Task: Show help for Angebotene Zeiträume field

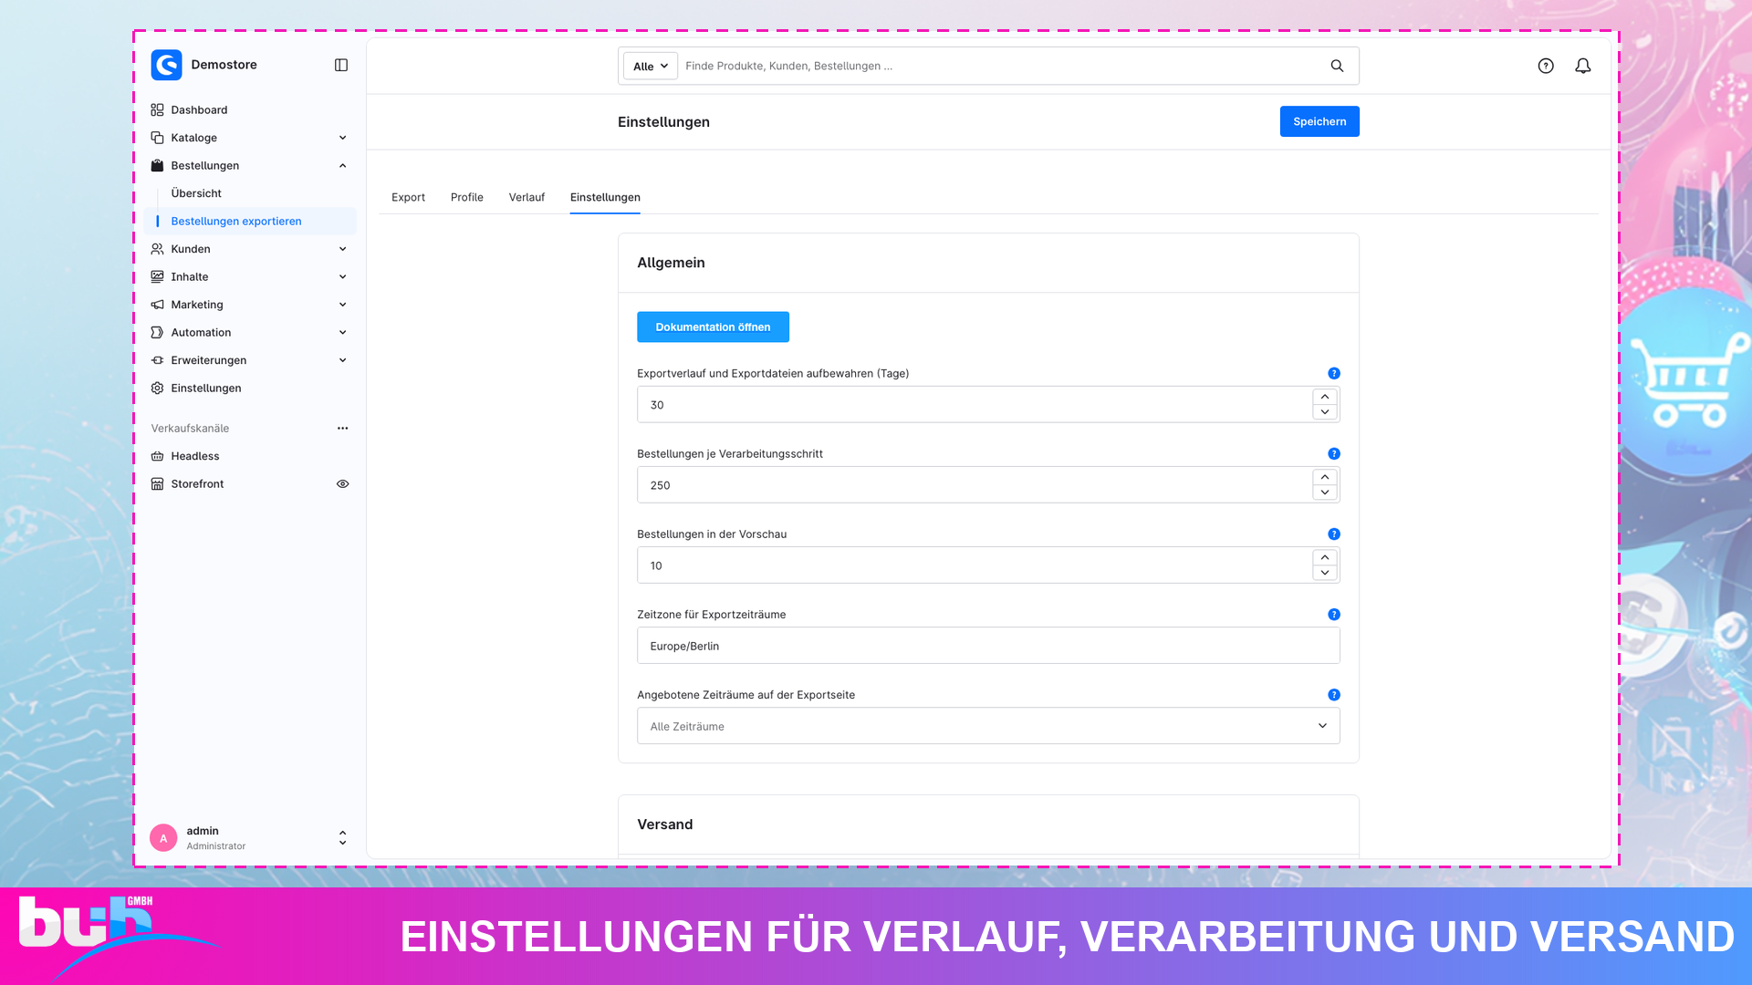Action: (1334, 694)
